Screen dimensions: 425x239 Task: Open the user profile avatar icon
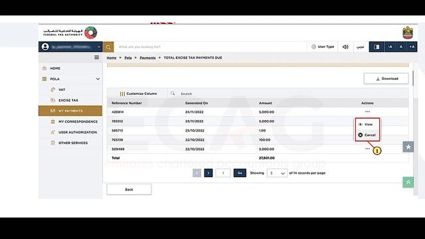coord(45,46)
